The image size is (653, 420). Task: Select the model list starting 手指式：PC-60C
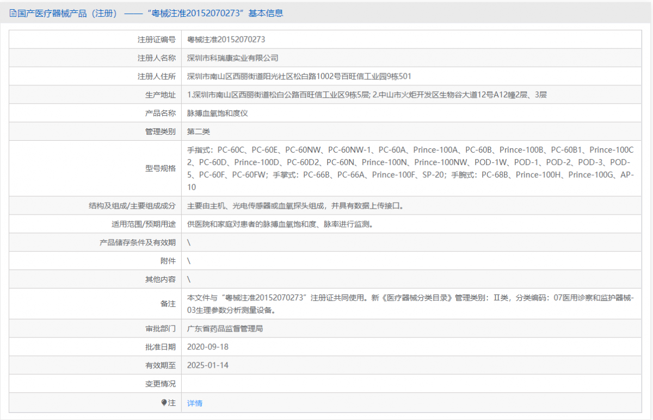point(411,168)
